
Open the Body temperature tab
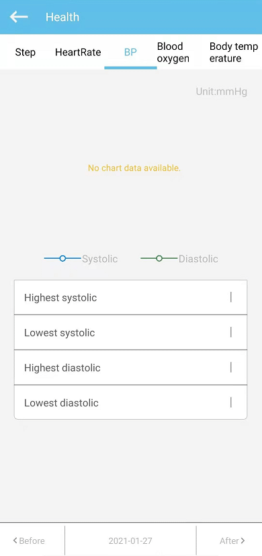233,53
